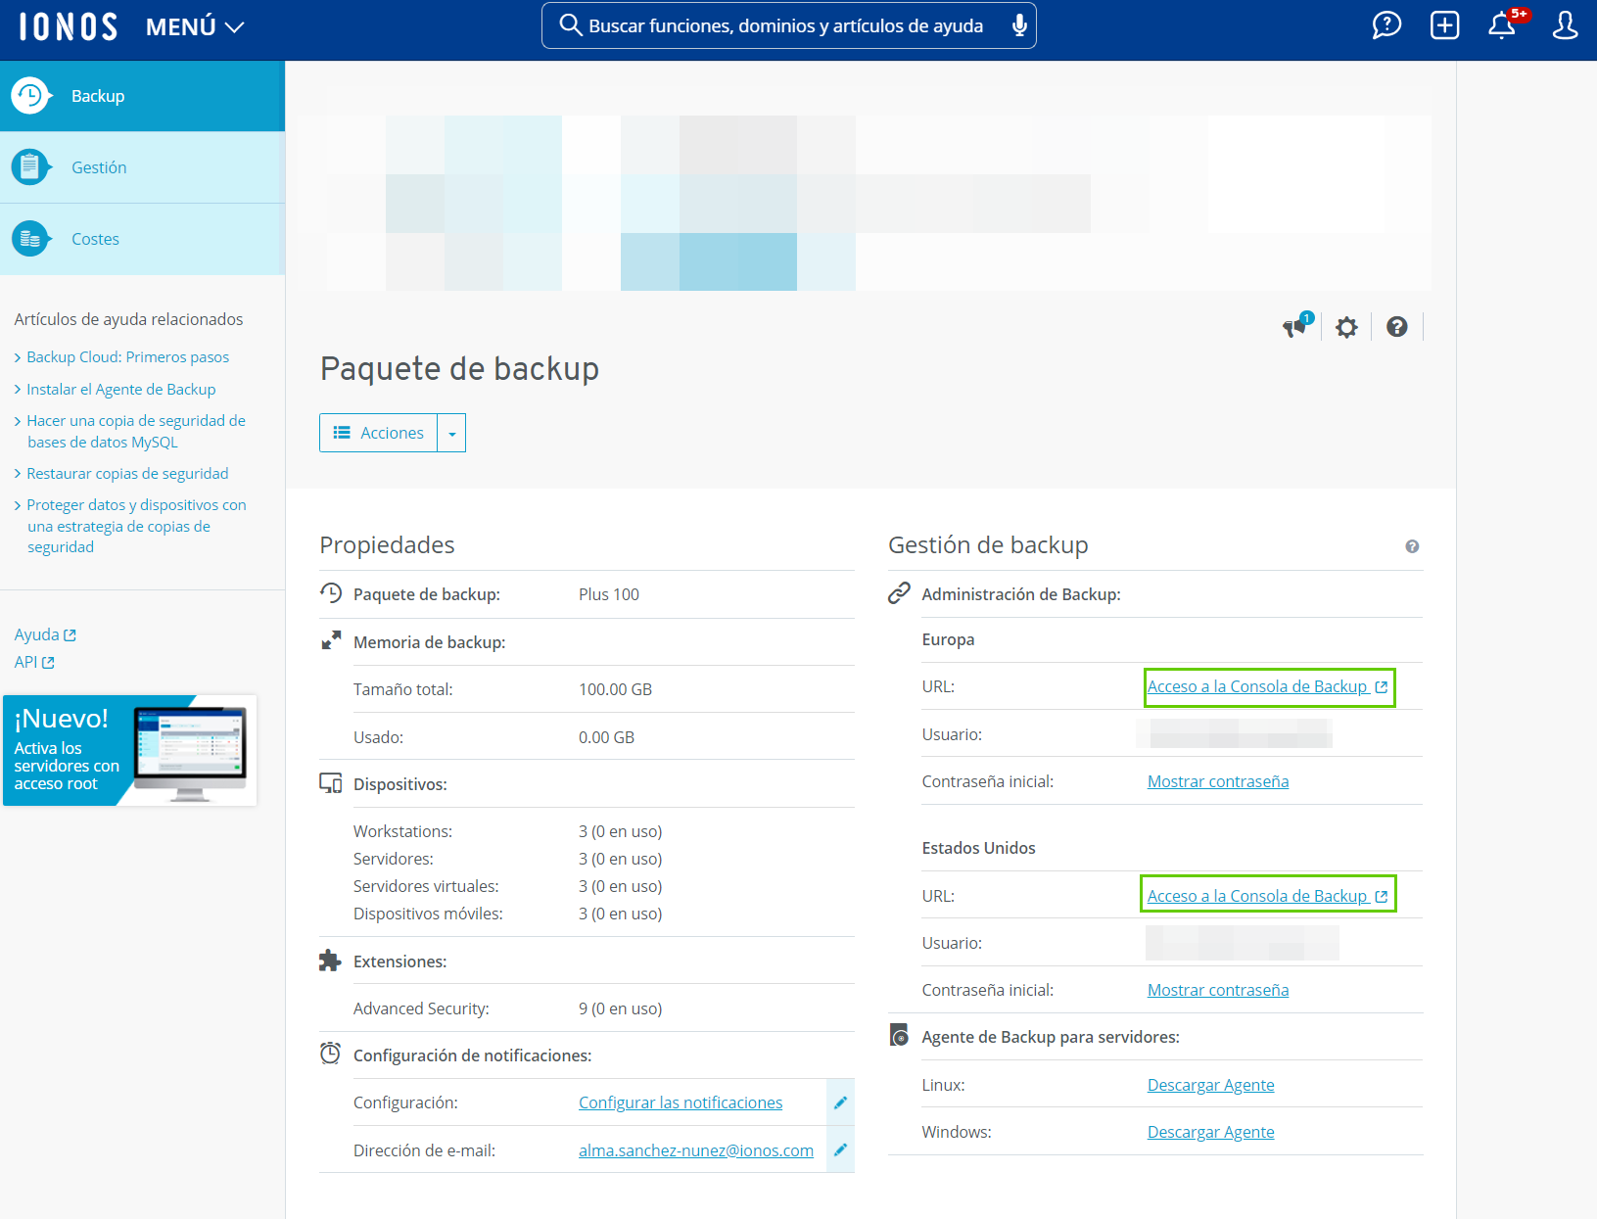Open the settings gear icon
The image size is (1597, 1219).
(1346, 327)
